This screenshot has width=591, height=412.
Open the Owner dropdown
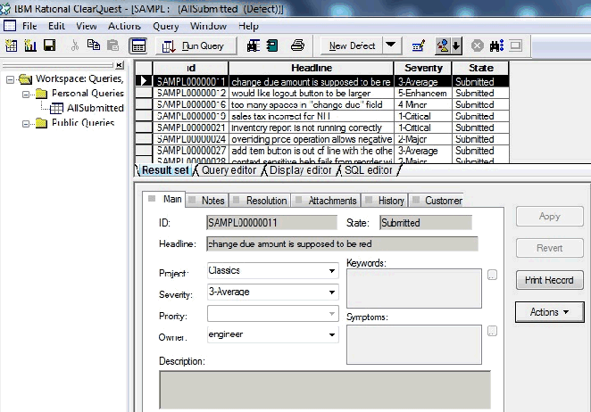click(331, 334)
